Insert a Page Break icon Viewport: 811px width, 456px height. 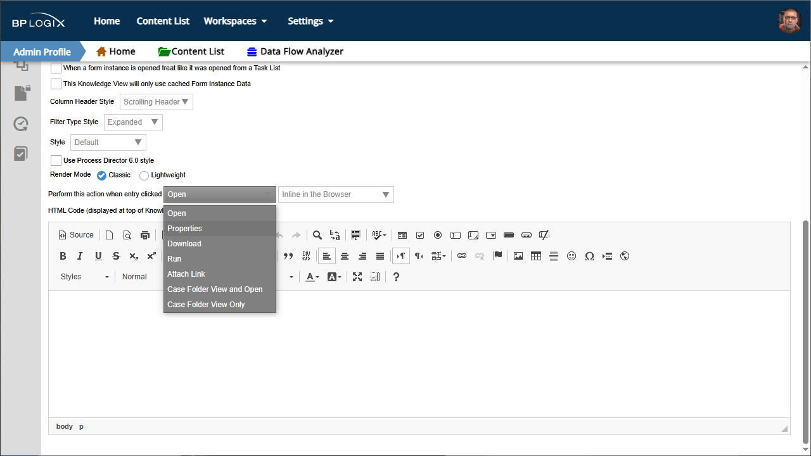tap(607, 256)
